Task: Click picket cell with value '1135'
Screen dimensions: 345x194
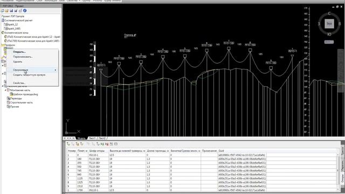Action: tap(82, 178)
